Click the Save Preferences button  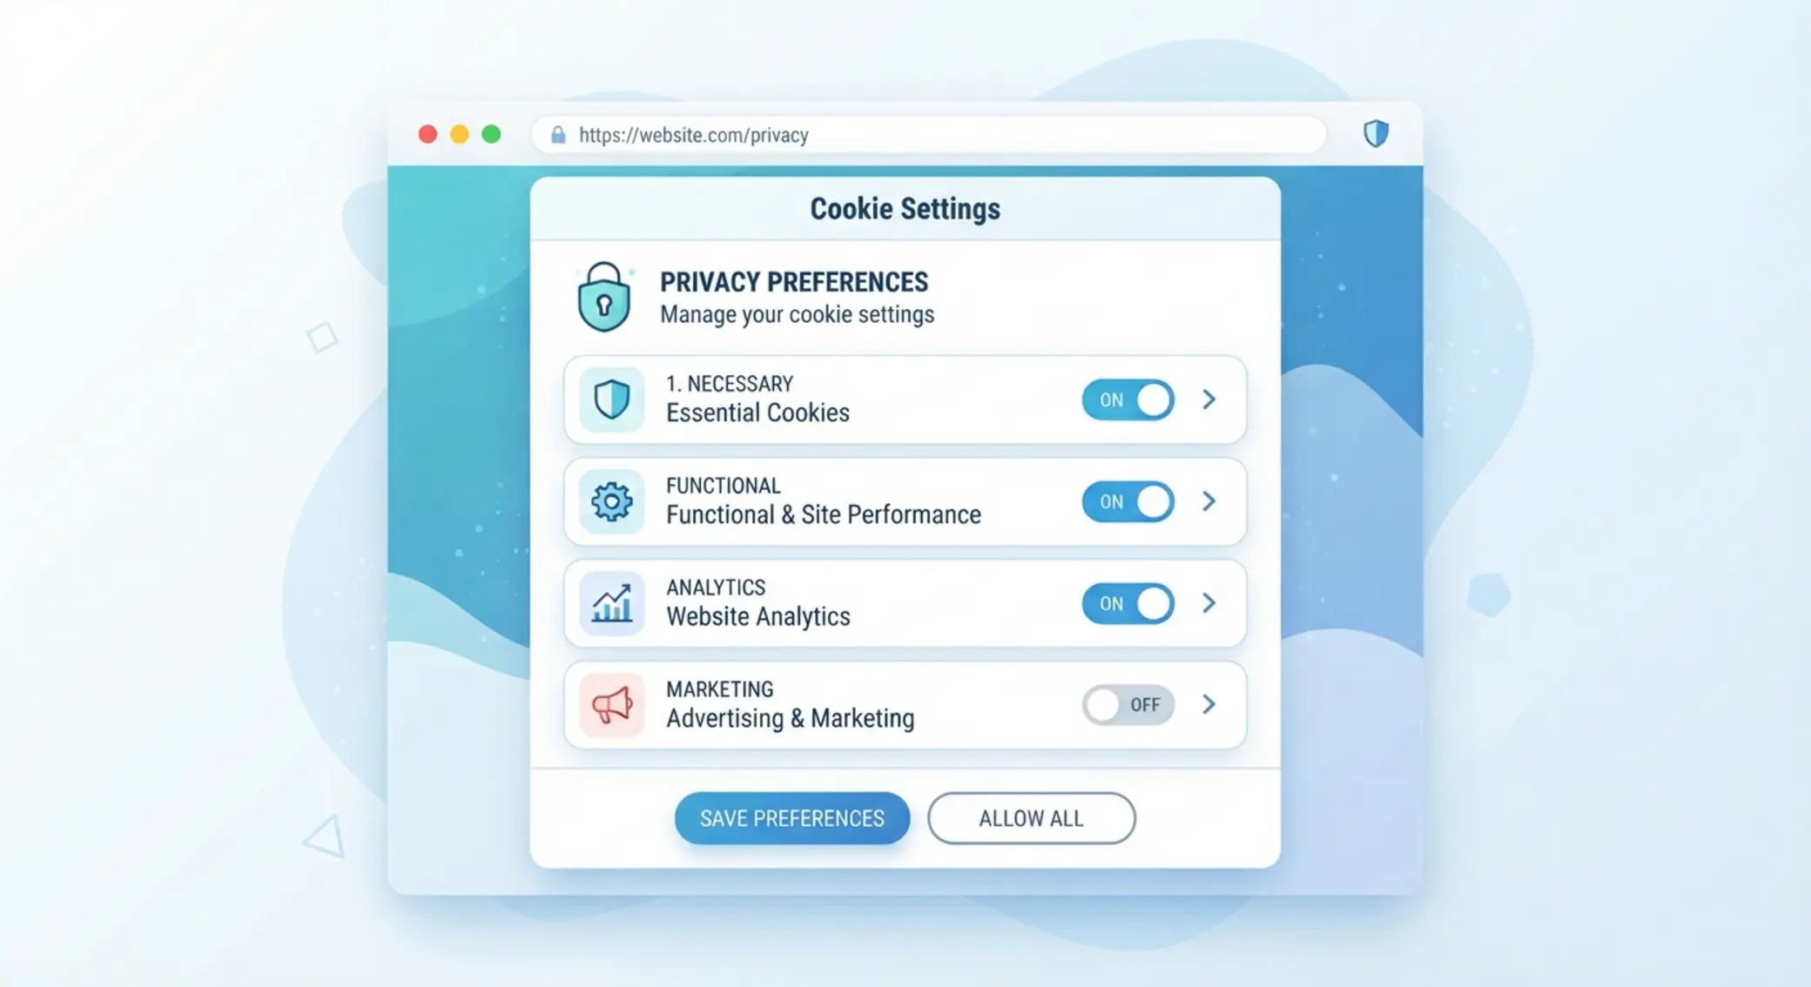coord(792,818)
